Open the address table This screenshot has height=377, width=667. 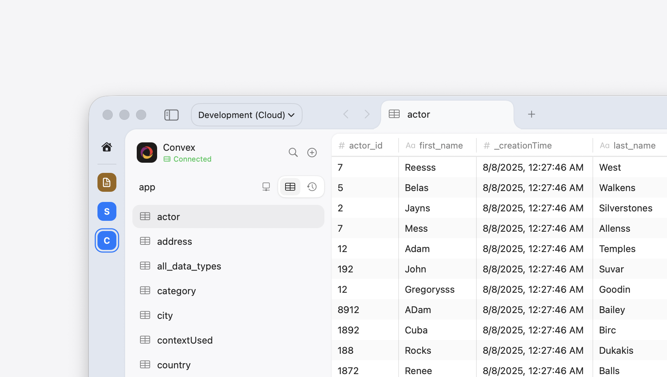click(228, 242)
